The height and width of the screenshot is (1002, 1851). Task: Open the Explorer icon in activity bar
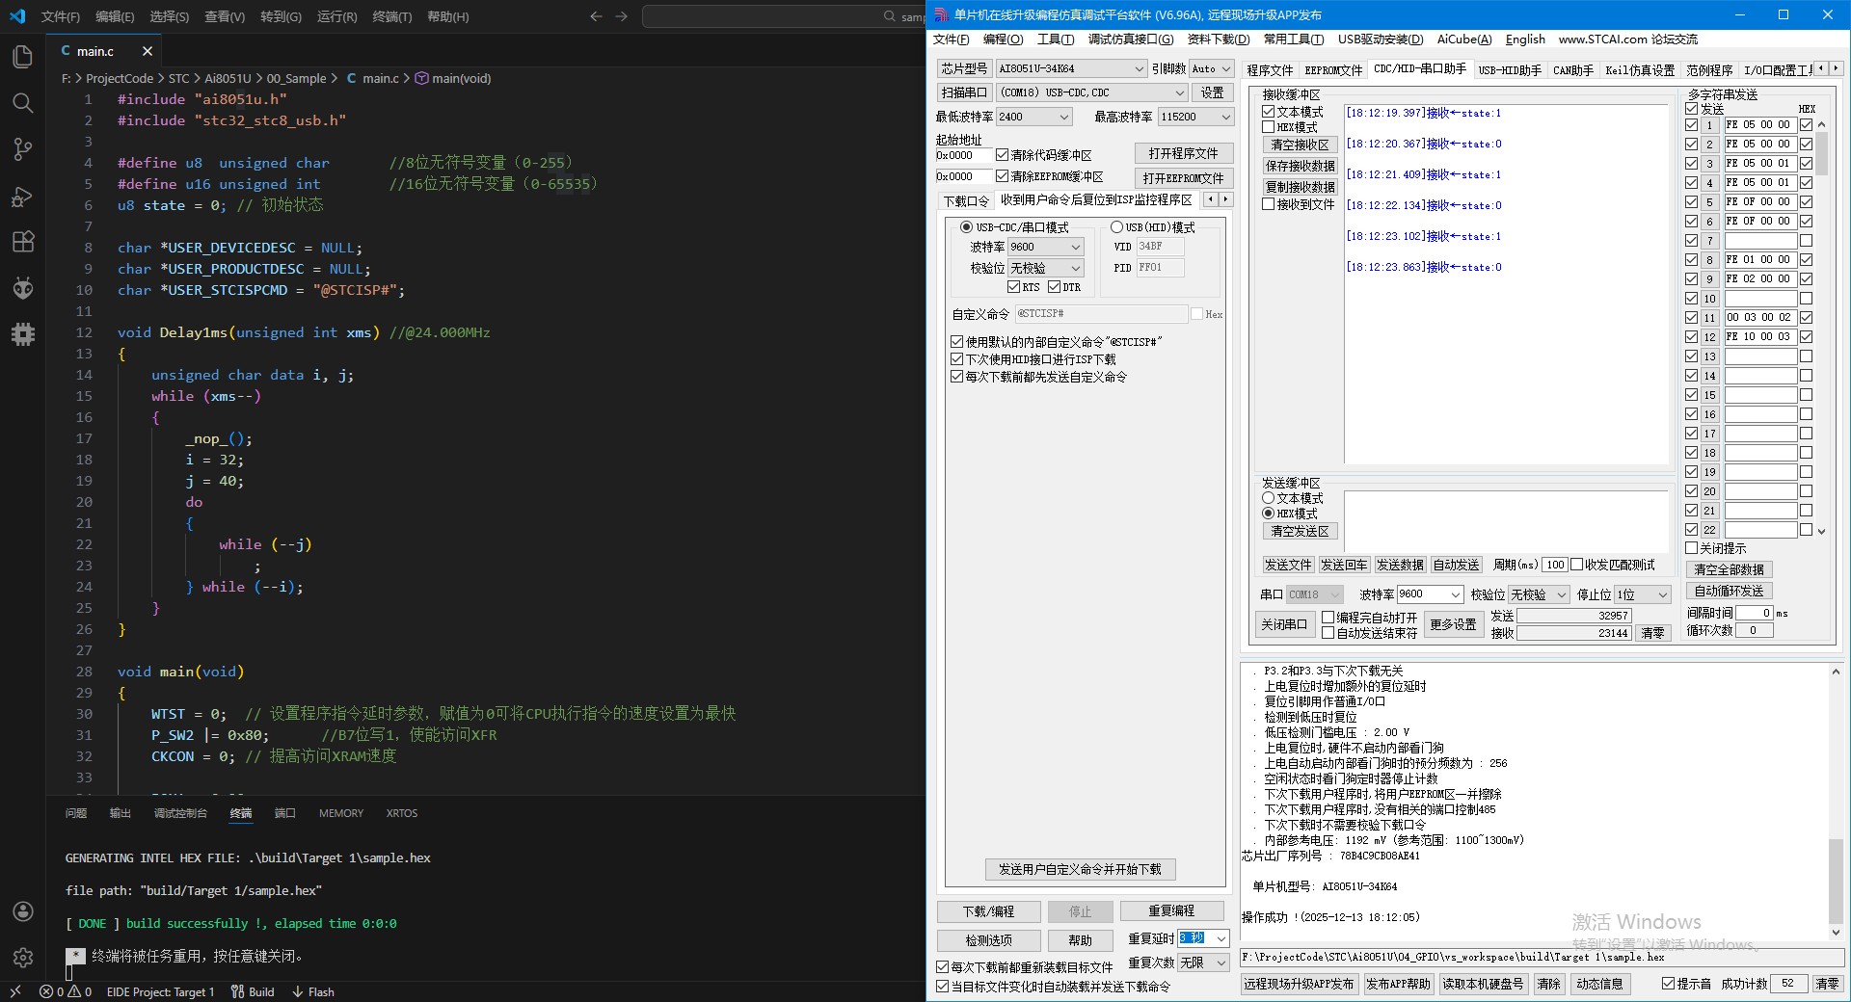pos(23,57)
